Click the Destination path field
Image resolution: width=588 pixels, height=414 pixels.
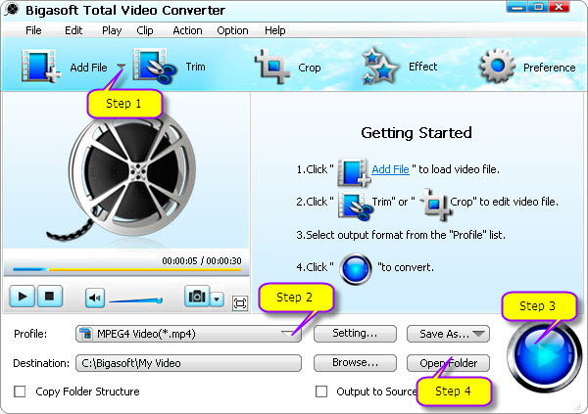click(188, 363)
